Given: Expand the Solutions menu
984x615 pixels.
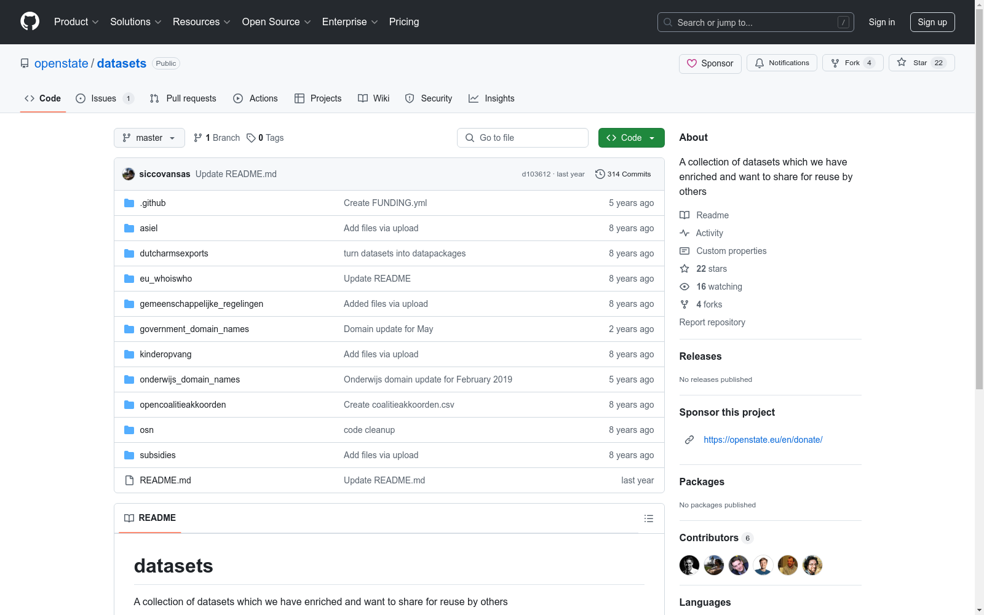Looking at the screenshot, I should click(x=136, y=22).
